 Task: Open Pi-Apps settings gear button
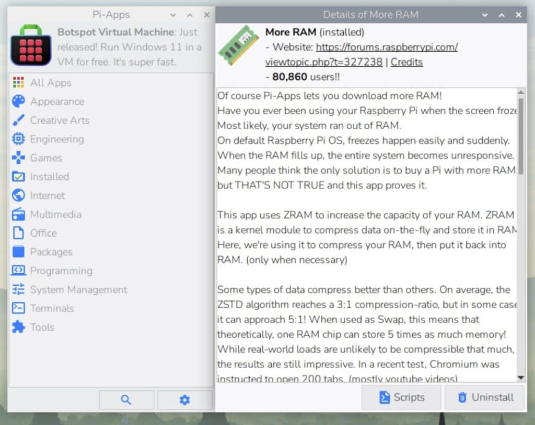pos(184,400)
